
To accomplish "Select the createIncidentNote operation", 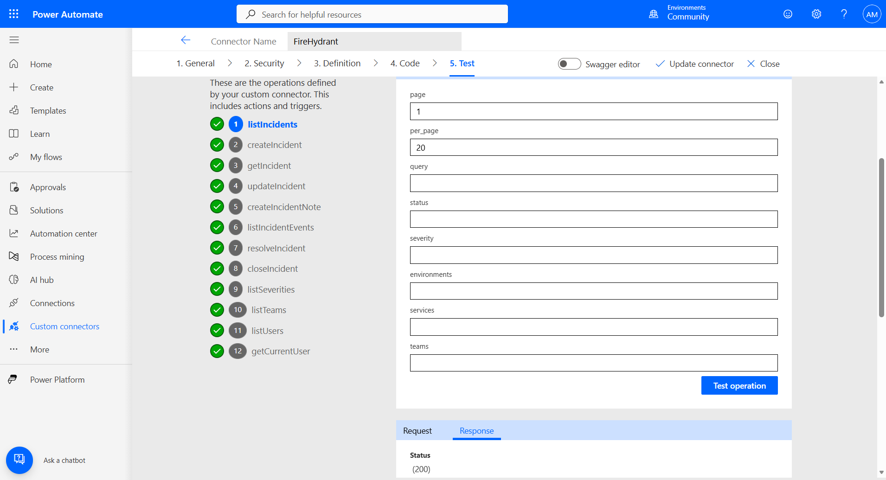I will [x=284, y=207].
